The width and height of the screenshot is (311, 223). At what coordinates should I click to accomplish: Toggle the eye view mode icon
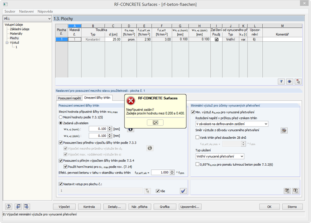point(289,81)
